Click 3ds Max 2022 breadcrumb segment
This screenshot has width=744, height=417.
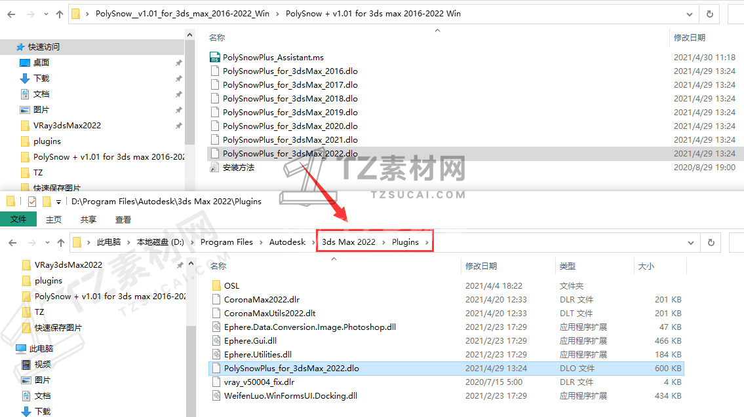pyautogui.click(x=349, y=242)
